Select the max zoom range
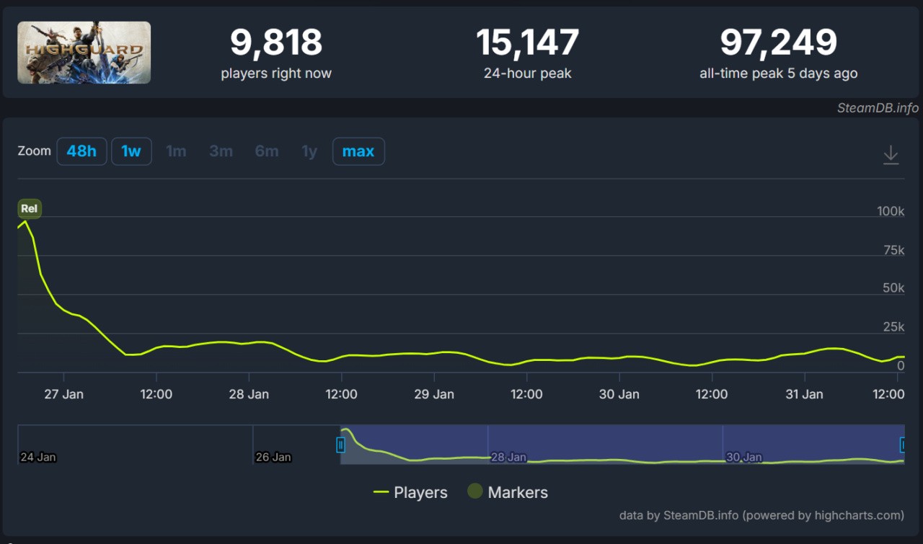The height and width of the screenshot is (544, 923). (358, 151)
